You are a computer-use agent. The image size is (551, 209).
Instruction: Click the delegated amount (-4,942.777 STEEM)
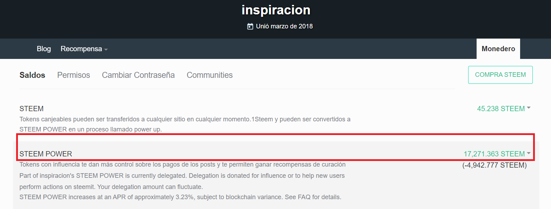tap(494, 165)
